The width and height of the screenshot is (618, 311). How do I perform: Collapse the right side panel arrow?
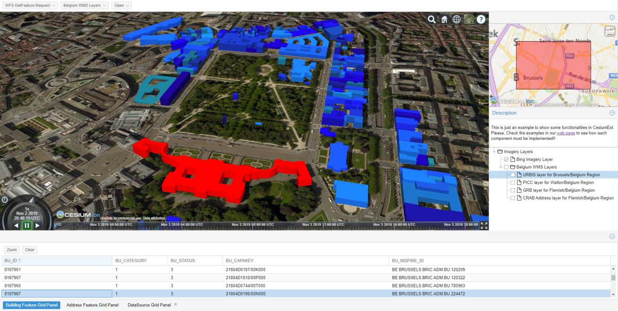(x=612, y=17)
